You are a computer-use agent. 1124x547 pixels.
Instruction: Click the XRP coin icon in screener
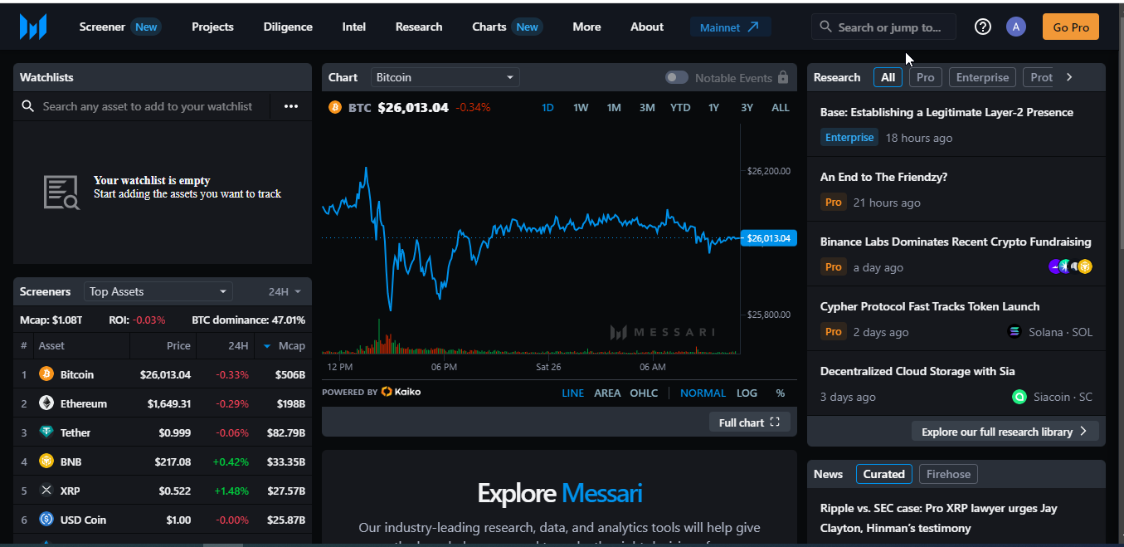point(46,491)
